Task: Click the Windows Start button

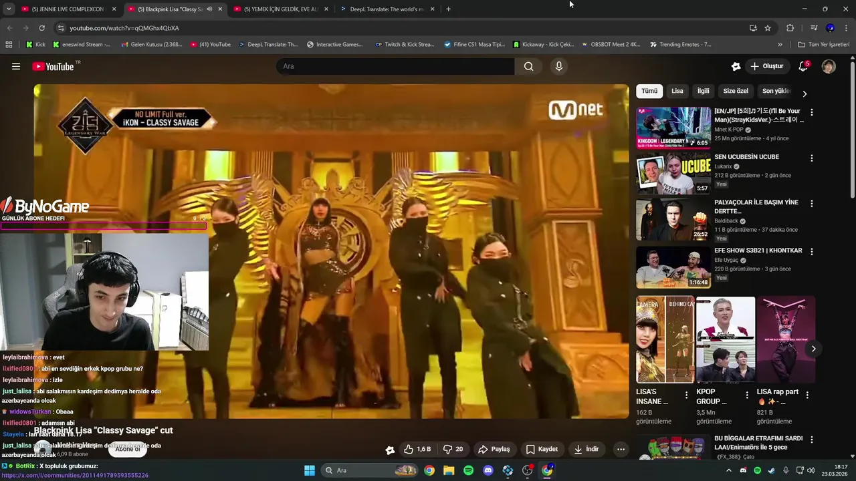Action: pyautogui.click(x=310, y=470)
